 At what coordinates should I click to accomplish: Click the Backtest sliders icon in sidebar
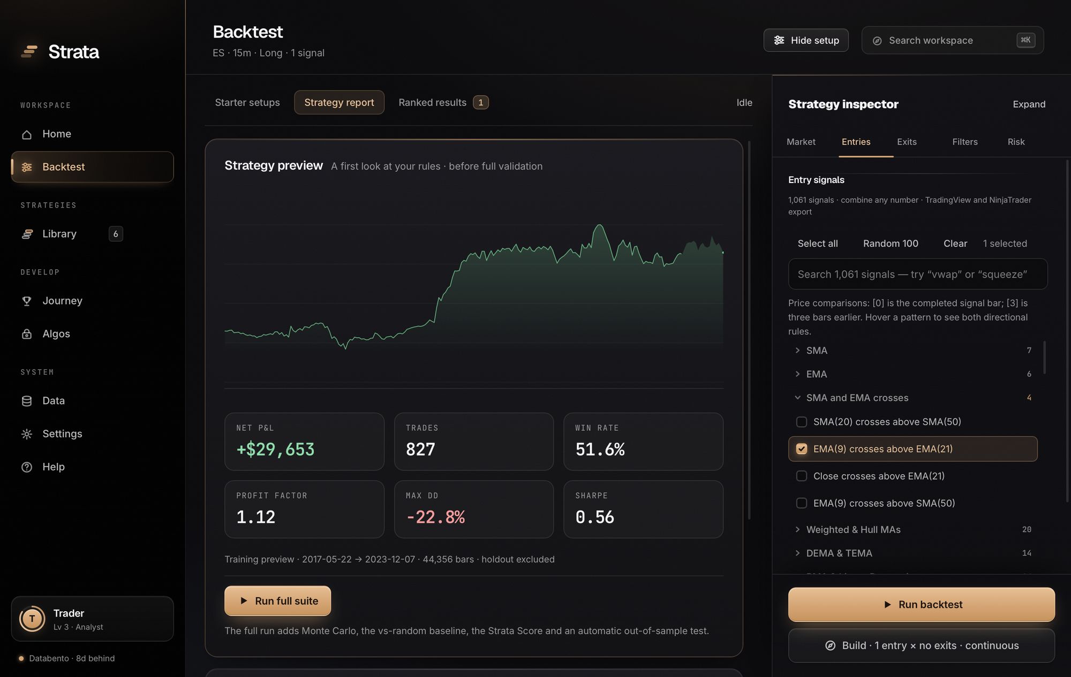[x=27, y=167]
